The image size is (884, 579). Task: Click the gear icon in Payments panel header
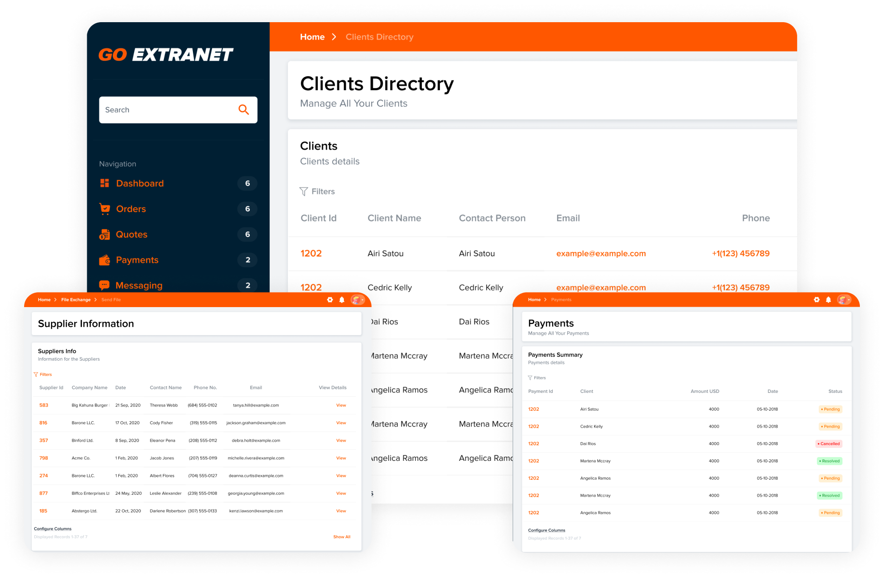(x=816, y=300)
